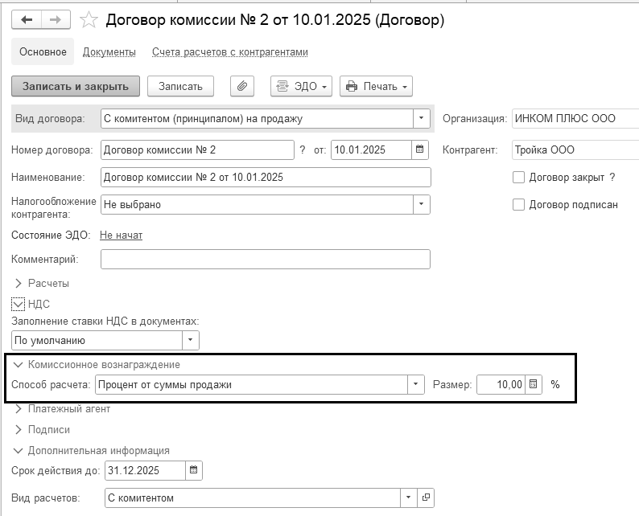This screenshot has width=639, height=516.
Task: Open the Не начат EDO status link
Action: coord(121,235)
